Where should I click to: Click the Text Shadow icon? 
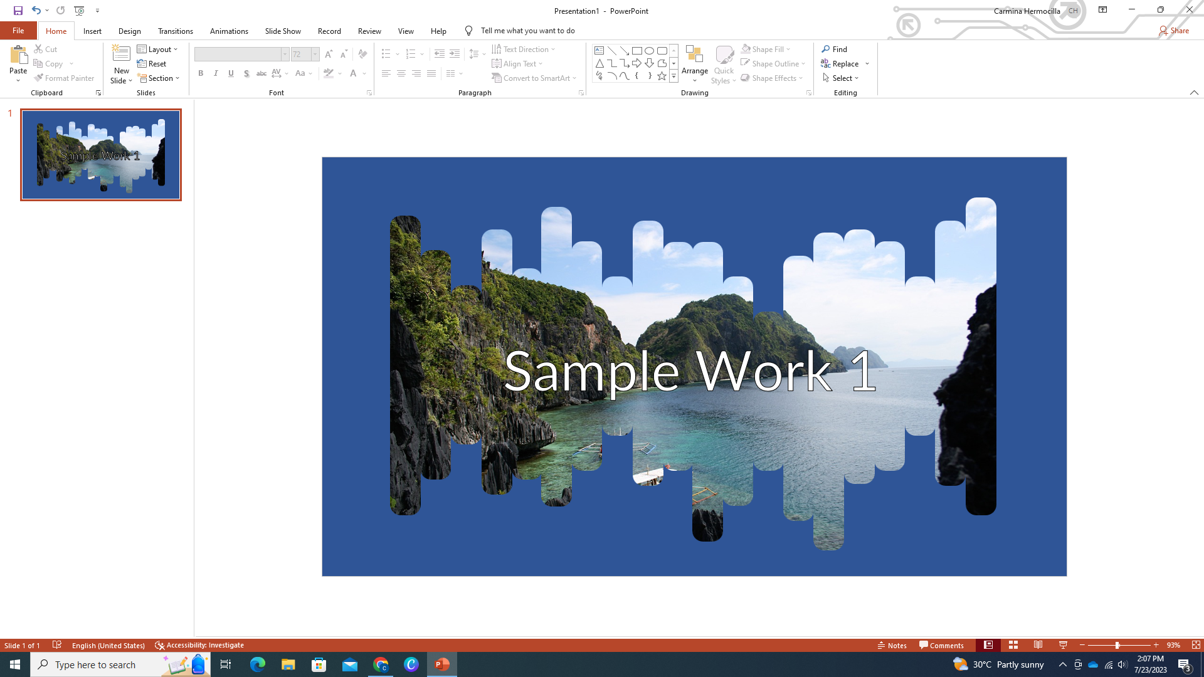[x=246, y=73]
